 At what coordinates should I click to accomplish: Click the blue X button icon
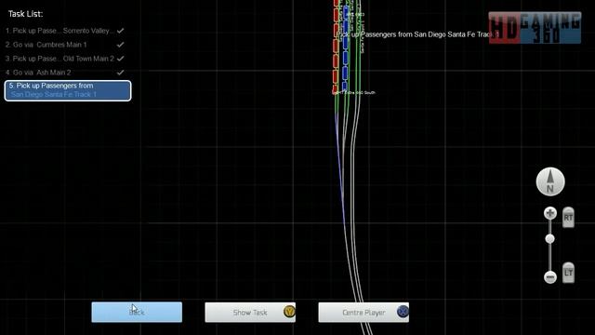tap(403, 312)
